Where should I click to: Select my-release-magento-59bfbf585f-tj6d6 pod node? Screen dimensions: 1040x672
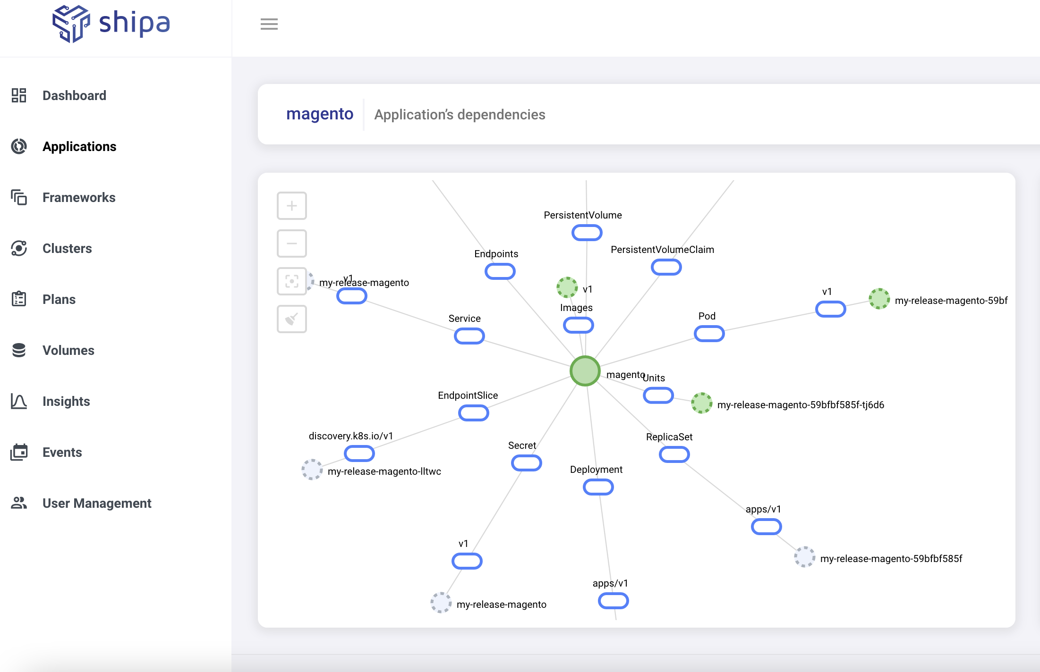(701, 403)
